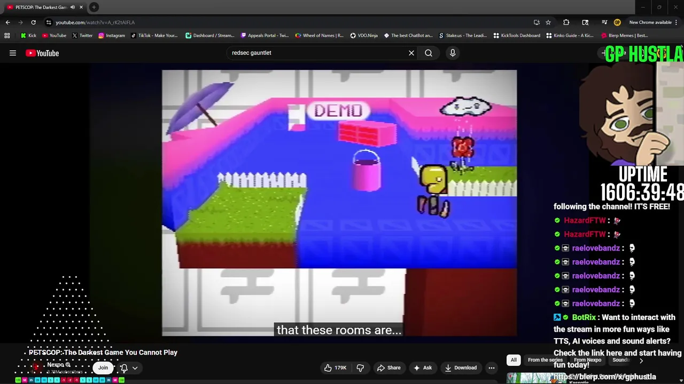This screenshot has height=384, width=684.
Task: Open the Wheel of Names bookmark
Action: (319, 35)
